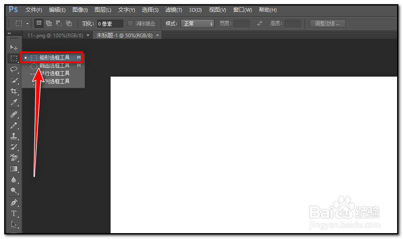Select the Lasso tool

click(14, 69)
